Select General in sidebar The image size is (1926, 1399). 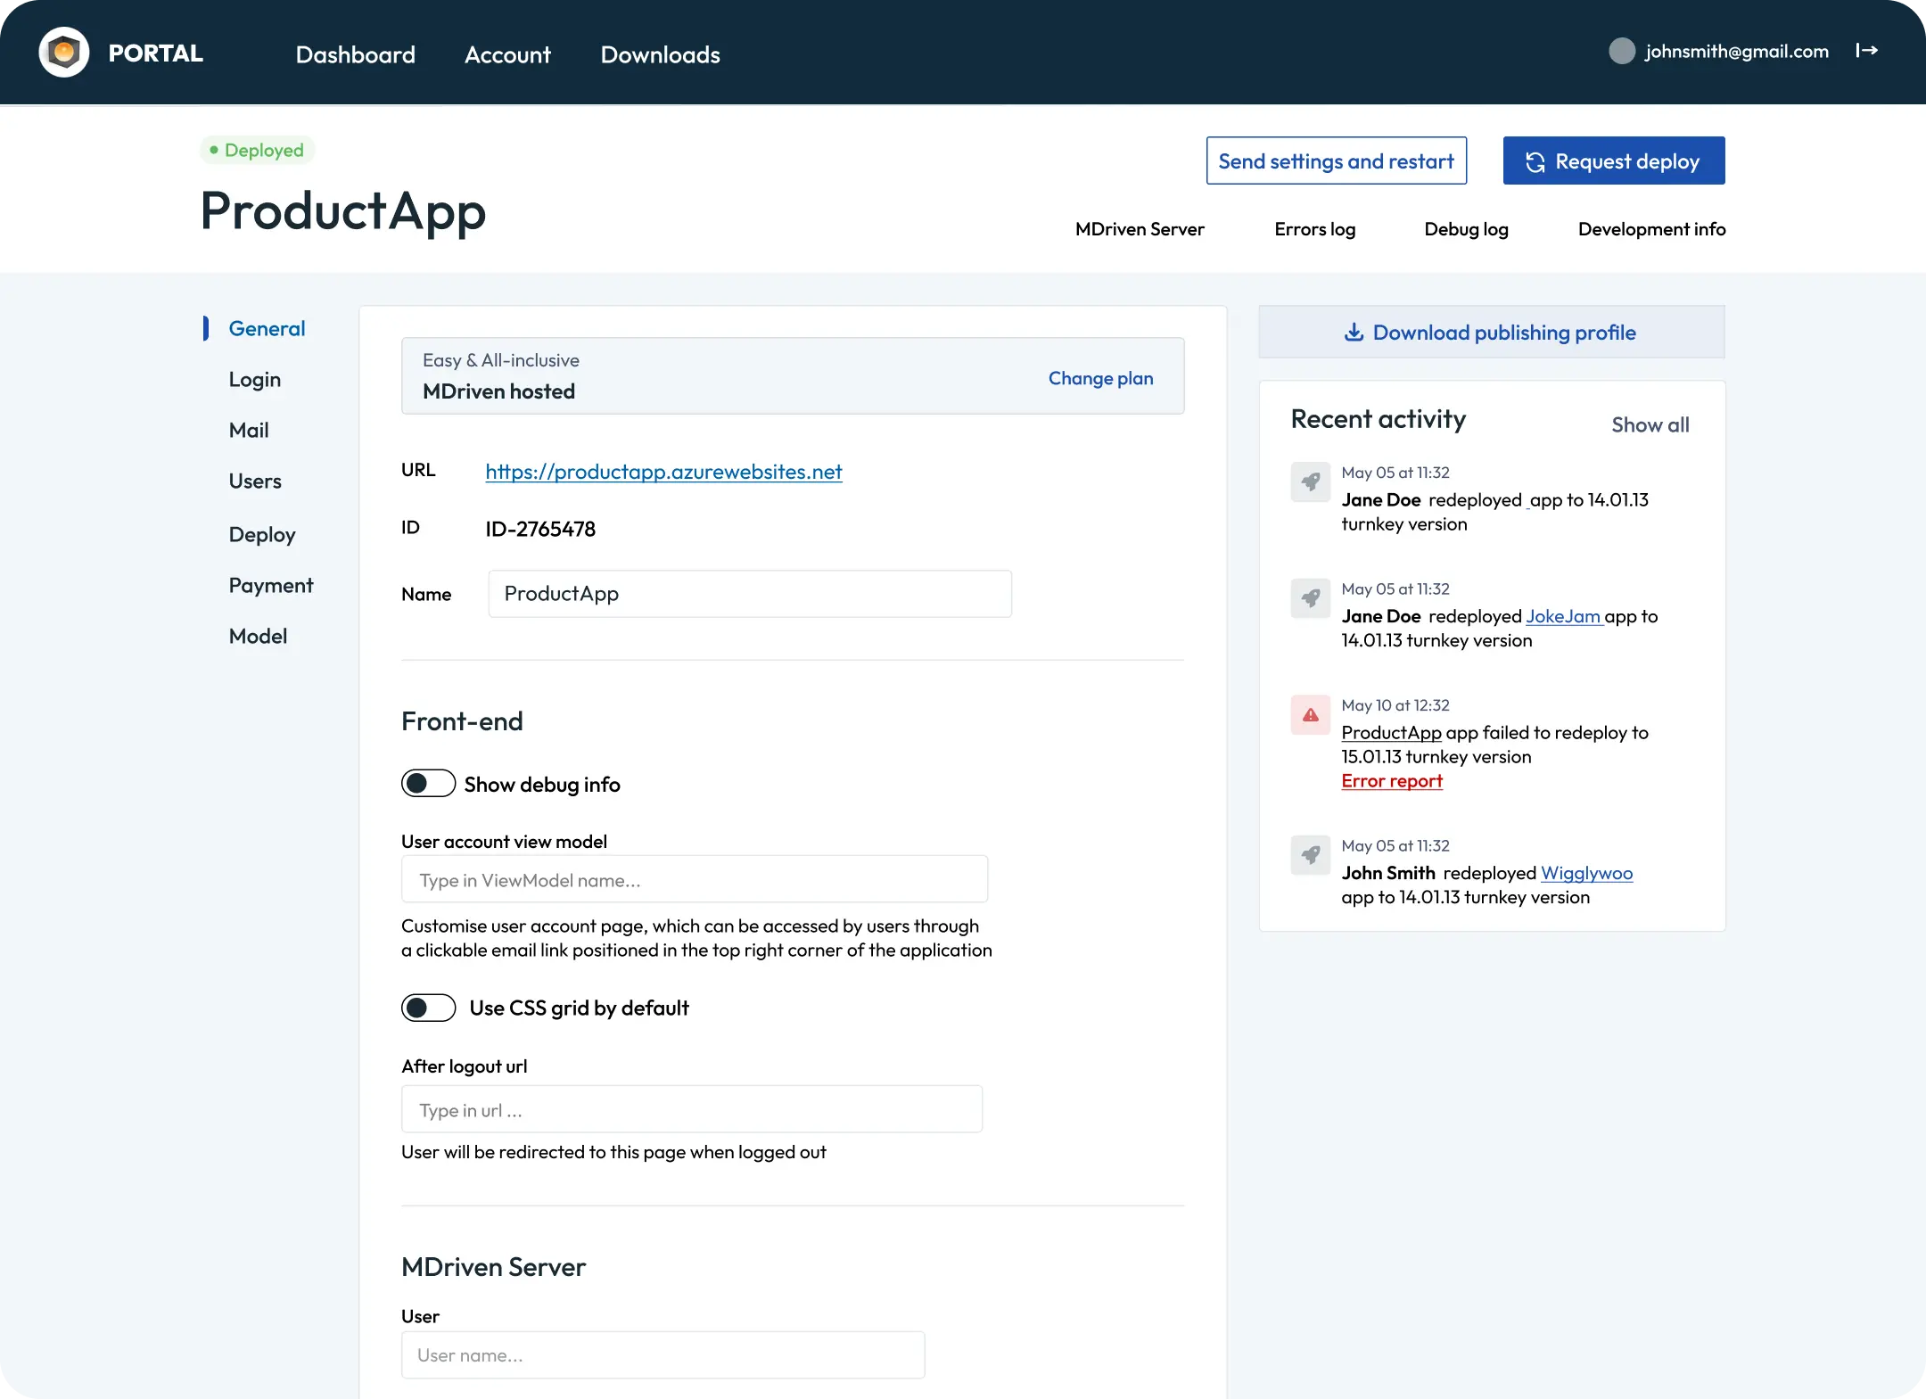pyautogui.click(x=267, y=328)
